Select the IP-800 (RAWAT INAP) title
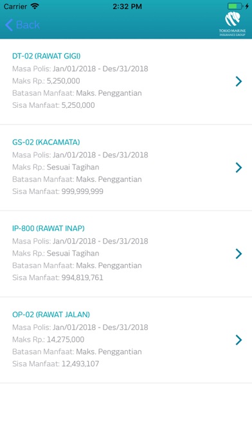252x447 pixels. (x=48, y=229)
